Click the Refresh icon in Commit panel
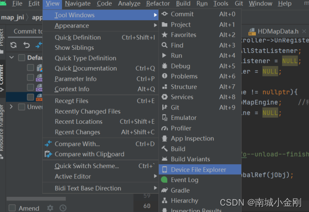The width and height of the screenshot is (309, 212). [x=13, y=45]
